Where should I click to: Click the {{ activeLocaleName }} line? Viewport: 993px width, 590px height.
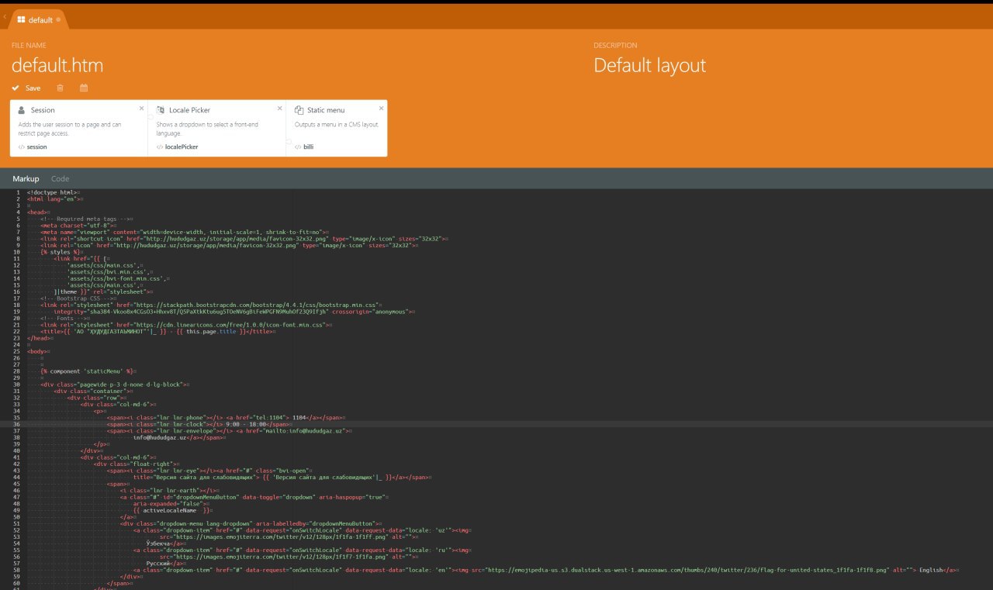[x=173, y=510]
